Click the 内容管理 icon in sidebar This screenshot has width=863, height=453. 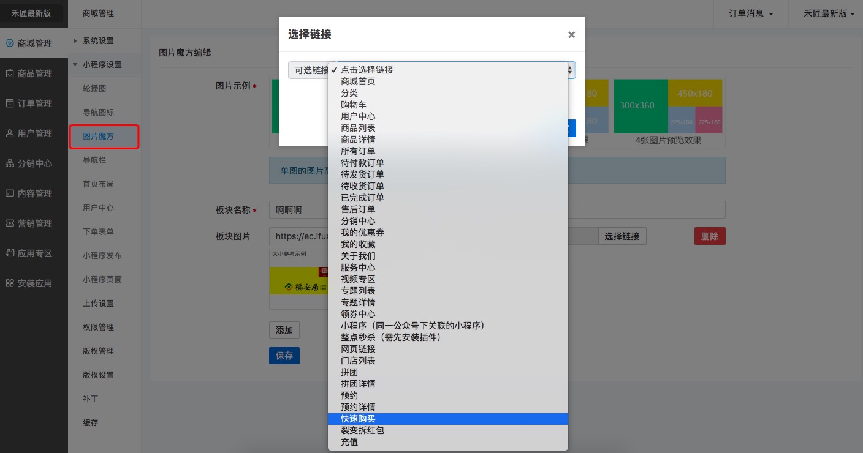coord(10,193)
